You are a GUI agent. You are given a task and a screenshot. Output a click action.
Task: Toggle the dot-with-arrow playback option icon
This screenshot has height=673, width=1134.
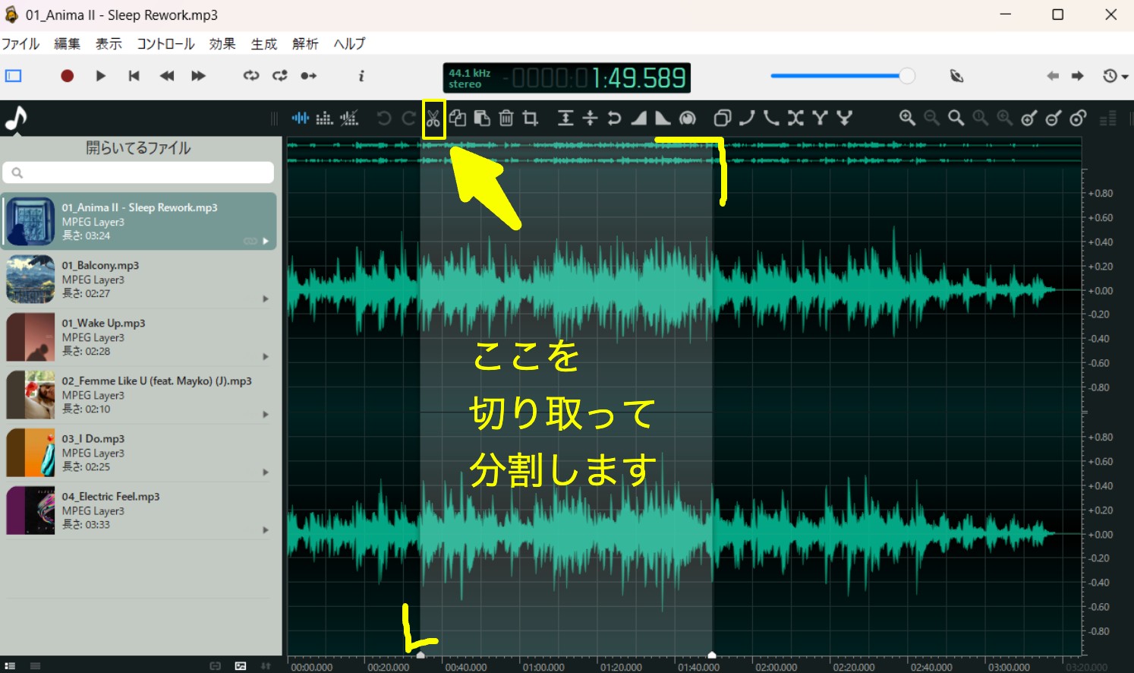[309, 76]
